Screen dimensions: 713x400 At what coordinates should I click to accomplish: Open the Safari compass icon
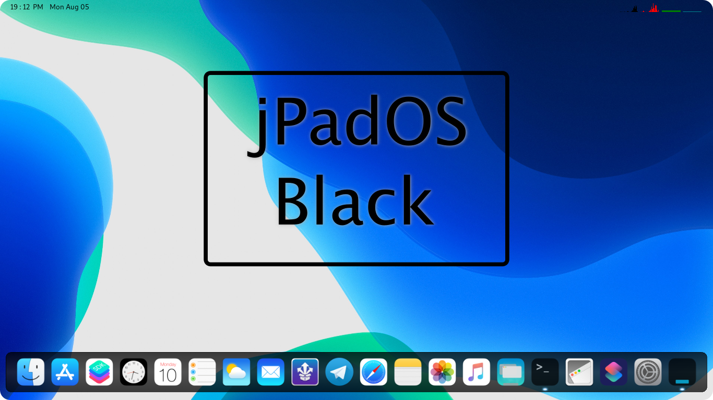pyautogui.click(x=374, y=372)
